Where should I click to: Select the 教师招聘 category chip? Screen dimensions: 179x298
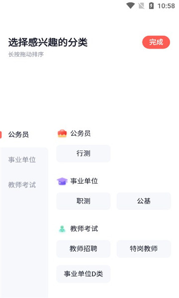84,249
